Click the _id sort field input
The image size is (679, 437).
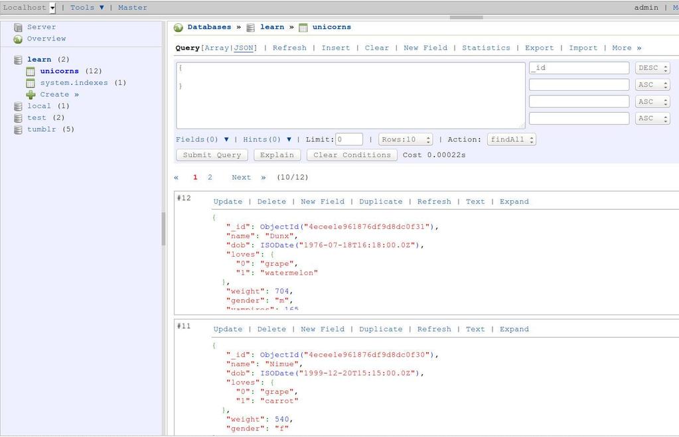(x=579, y=68)
